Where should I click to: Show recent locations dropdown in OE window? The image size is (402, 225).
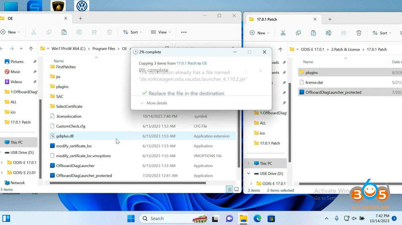21,49
